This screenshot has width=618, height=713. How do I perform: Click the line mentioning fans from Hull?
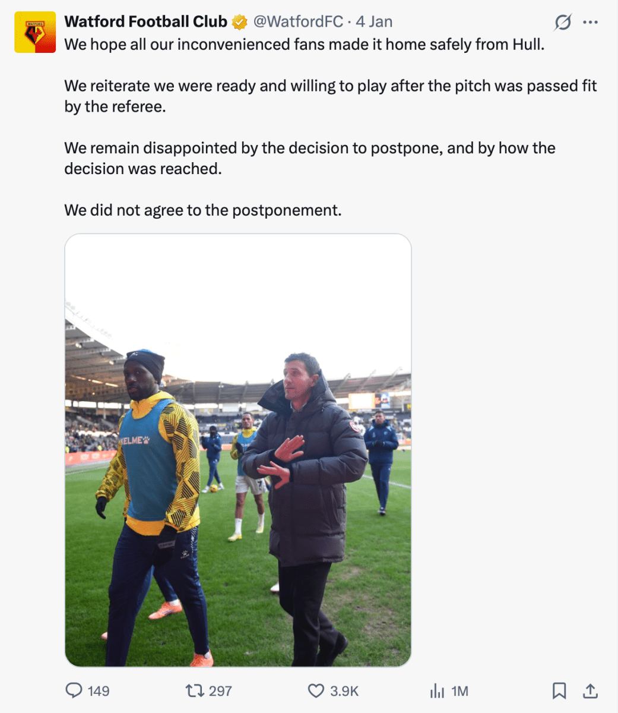click(x=304, y=45)
